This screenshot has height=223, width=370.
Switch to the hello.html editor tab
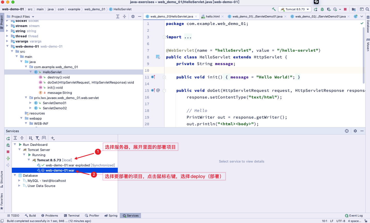213,16
